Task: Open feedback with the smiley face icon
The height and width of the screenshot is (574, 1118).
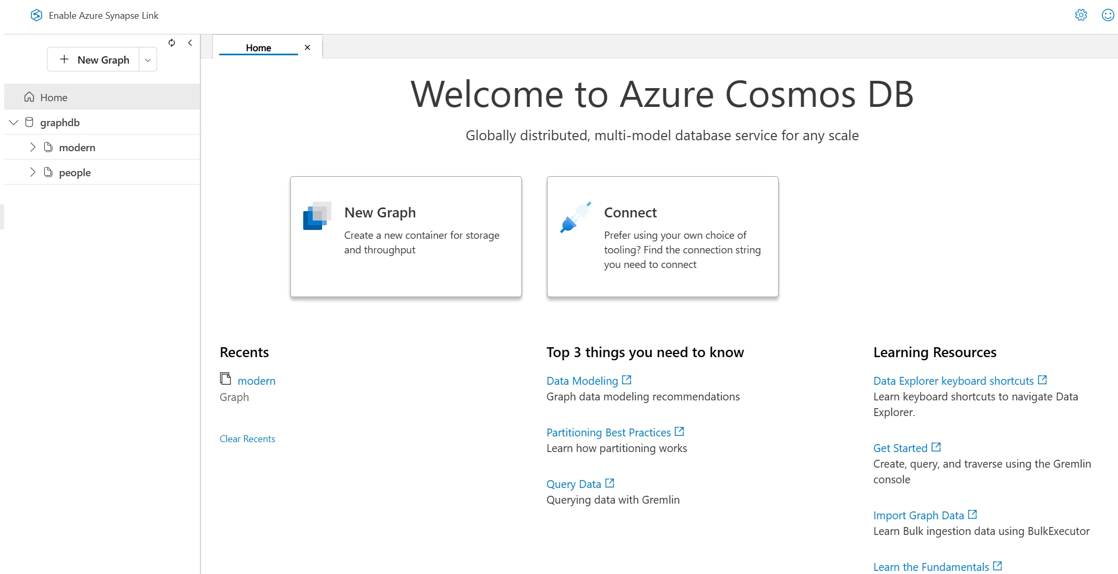Action: pos(1108,15)
